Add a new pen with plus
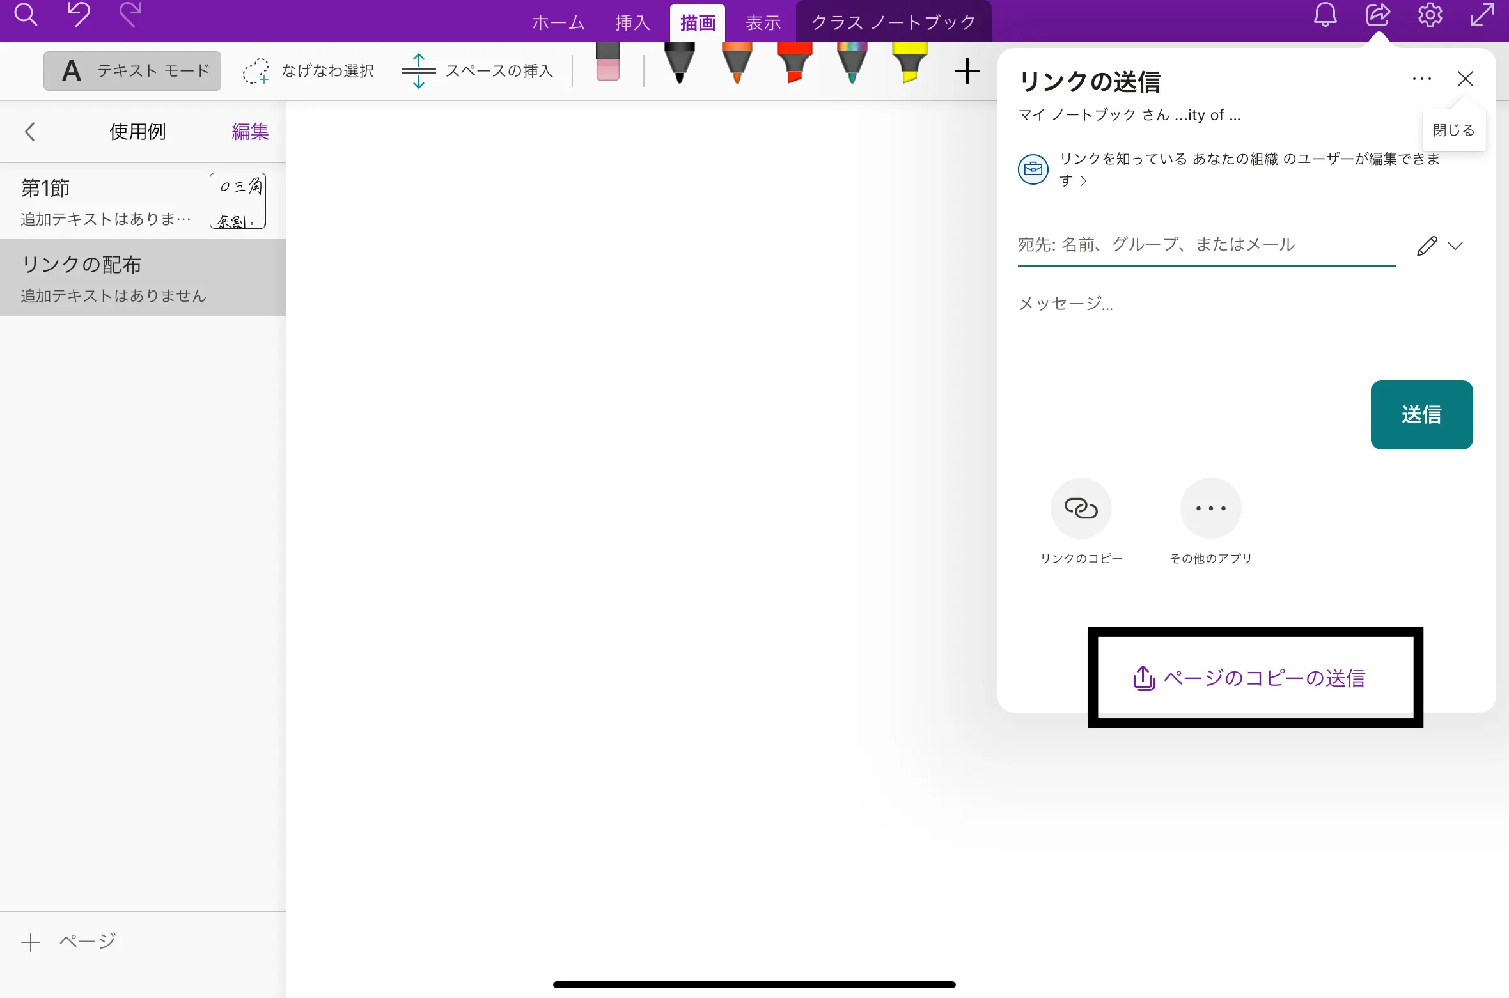Viewport: 1509px width, 998px height. pyautogui.click(x=967, y=71)
